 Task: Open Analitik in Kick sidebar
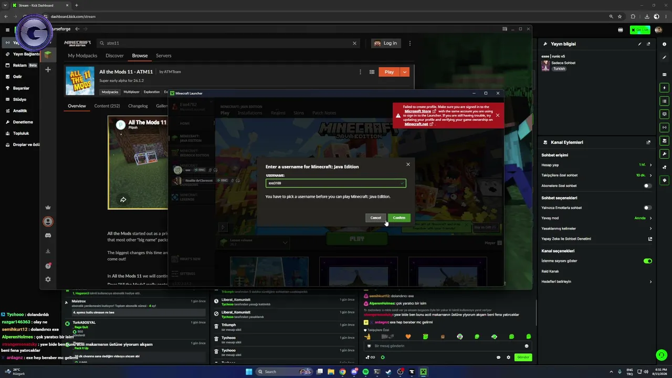[20, 111]
